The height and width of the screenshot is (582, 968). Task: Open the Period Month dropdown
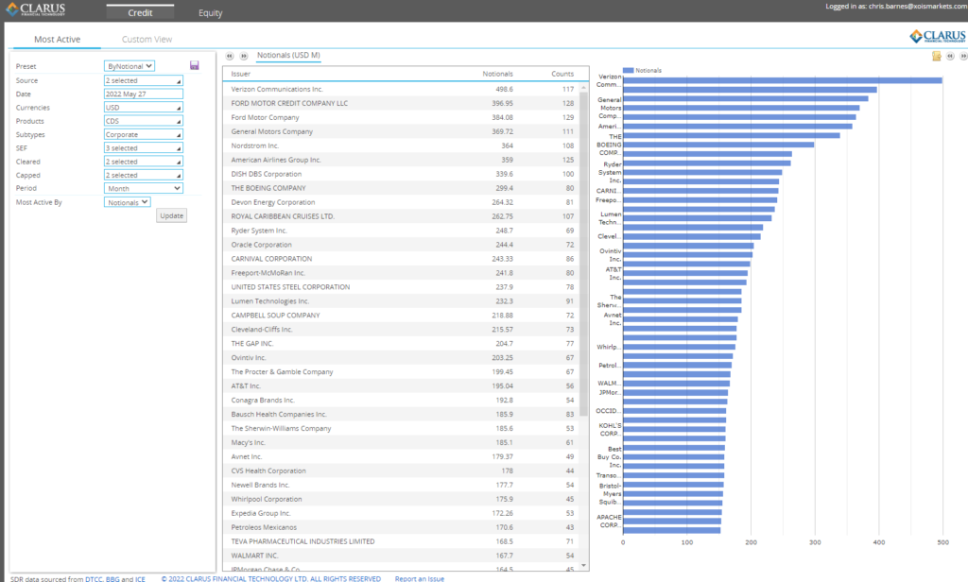(x=144, y=188)
